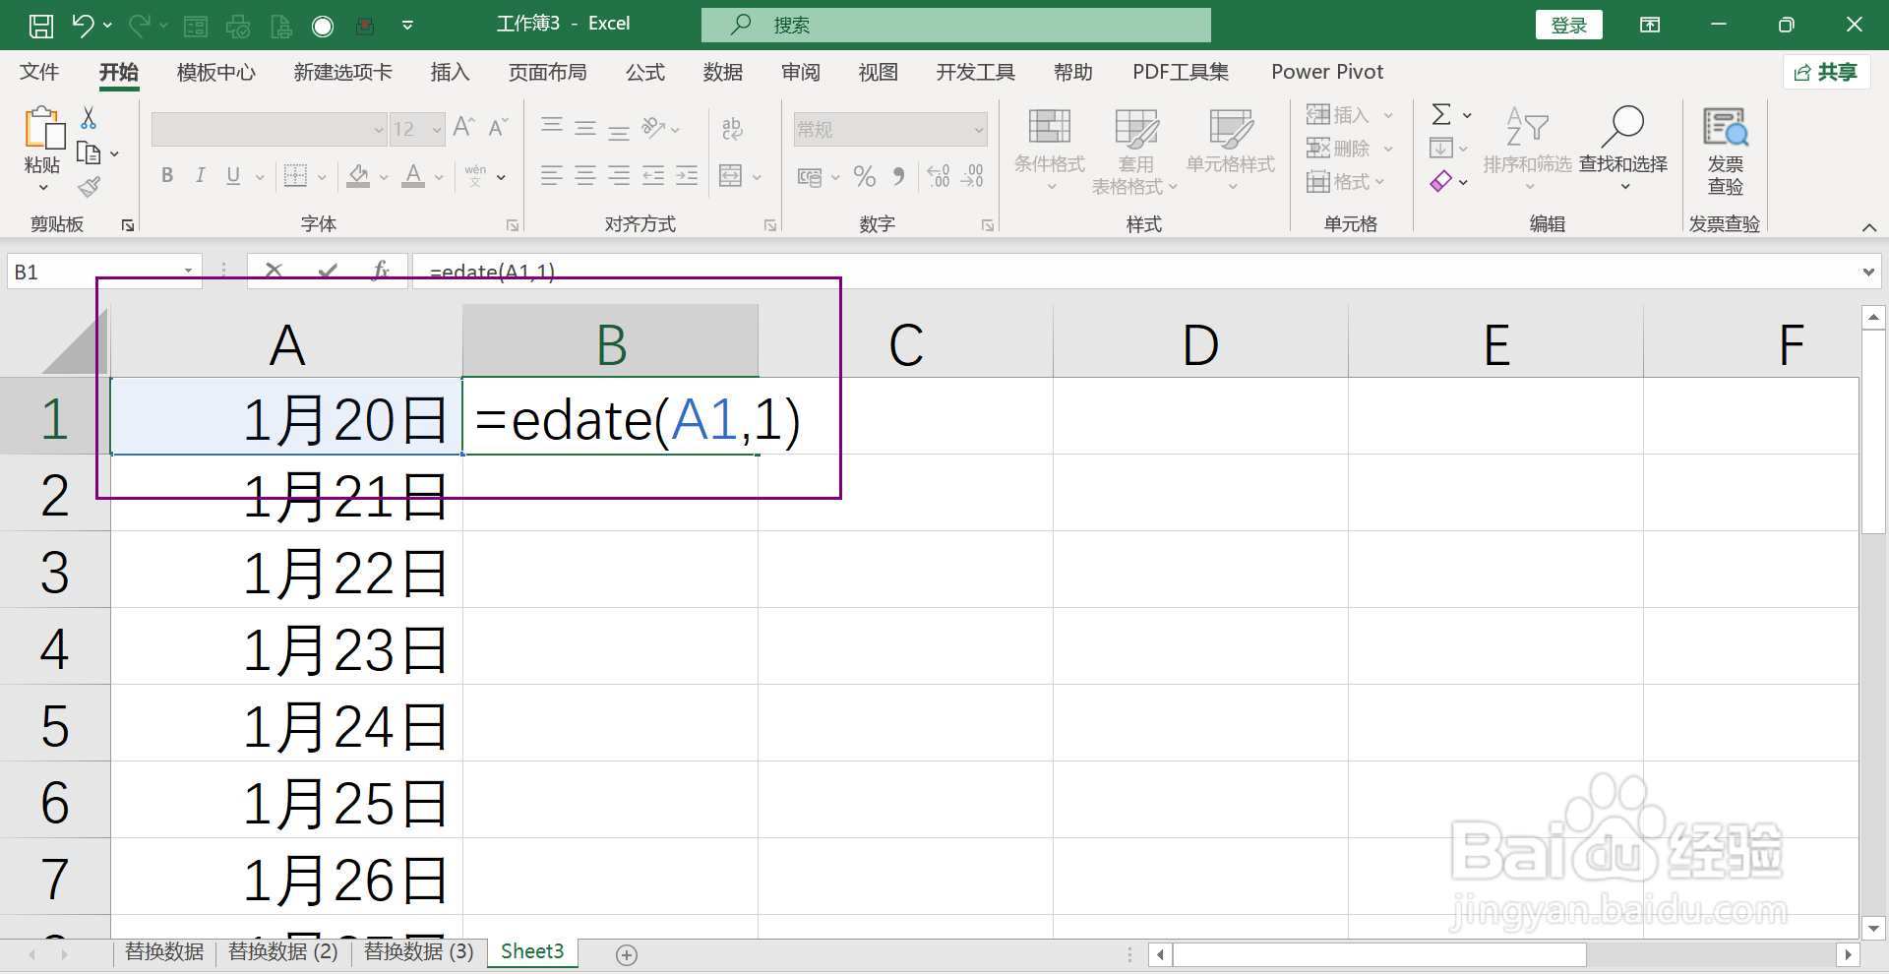Click the 共享 Share button

[x=1826, y=72]
